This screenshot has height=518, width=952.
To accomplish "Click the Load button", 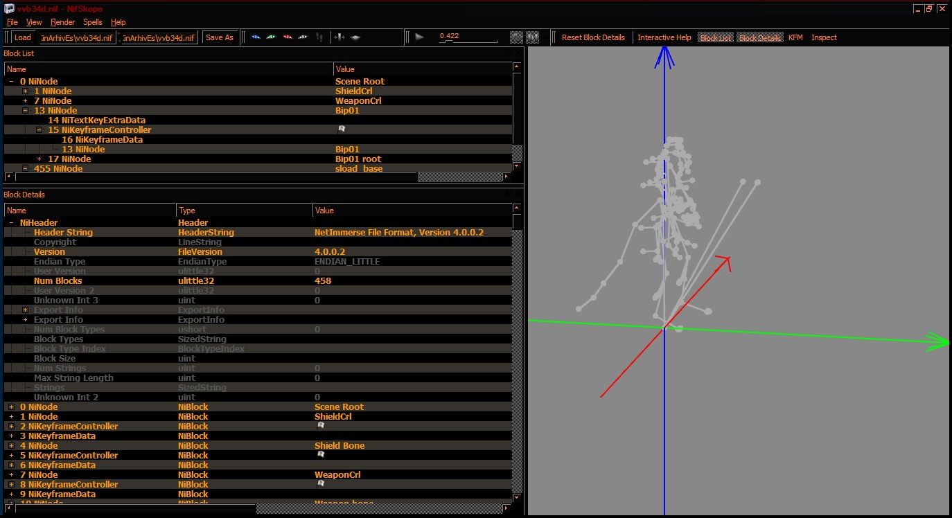I will [22, 37].
